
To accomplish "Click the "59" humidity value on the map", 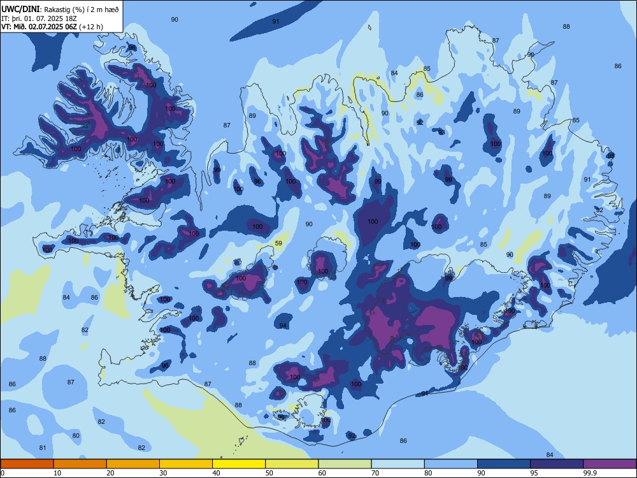I will [278, 243].
